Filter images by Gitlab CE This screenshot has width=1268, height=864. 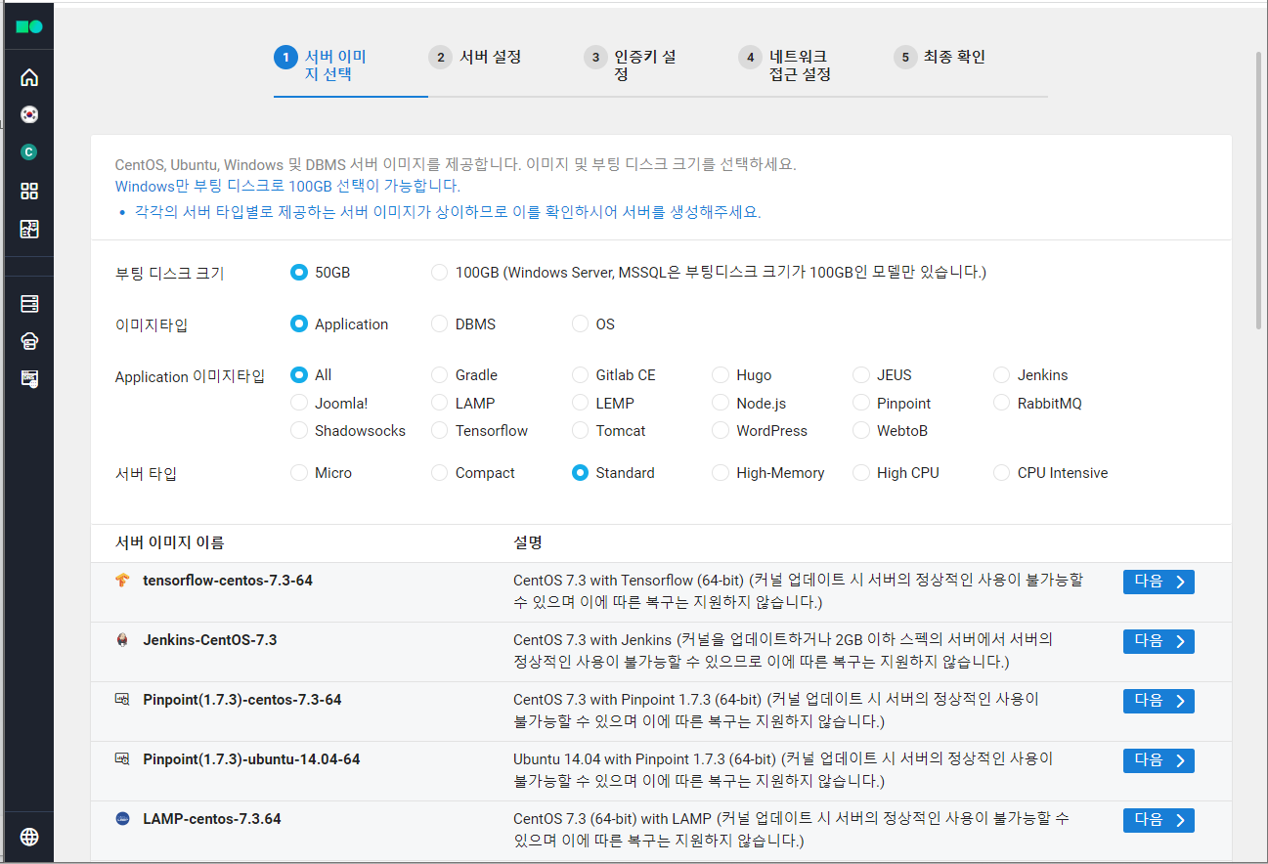tap(581, 375)
